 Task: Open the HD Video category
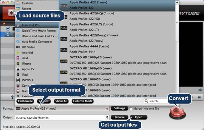point(37,47)
